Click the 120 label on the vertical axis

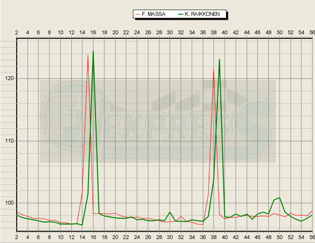point(8,79)
